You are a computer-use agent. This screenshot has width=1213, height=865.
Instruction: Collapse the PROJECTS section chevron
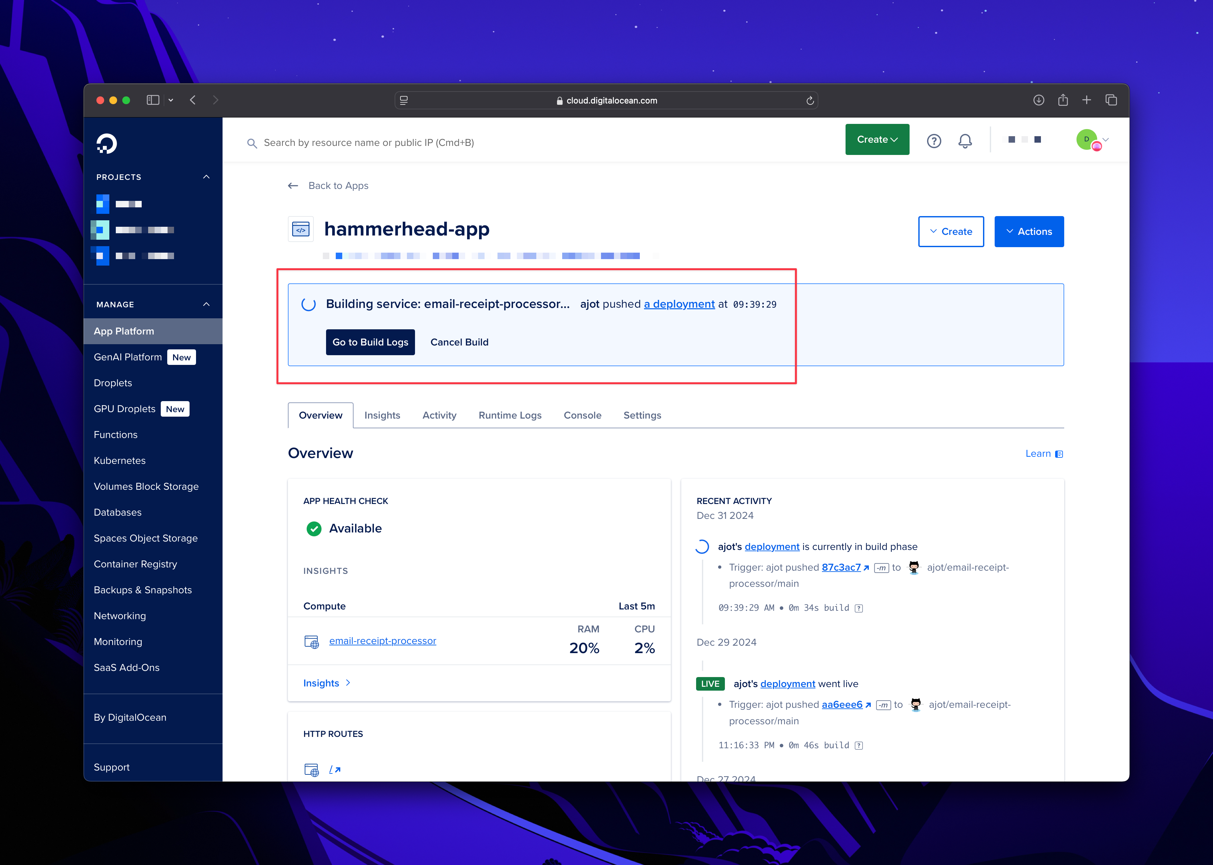click(x=206, y=177)
